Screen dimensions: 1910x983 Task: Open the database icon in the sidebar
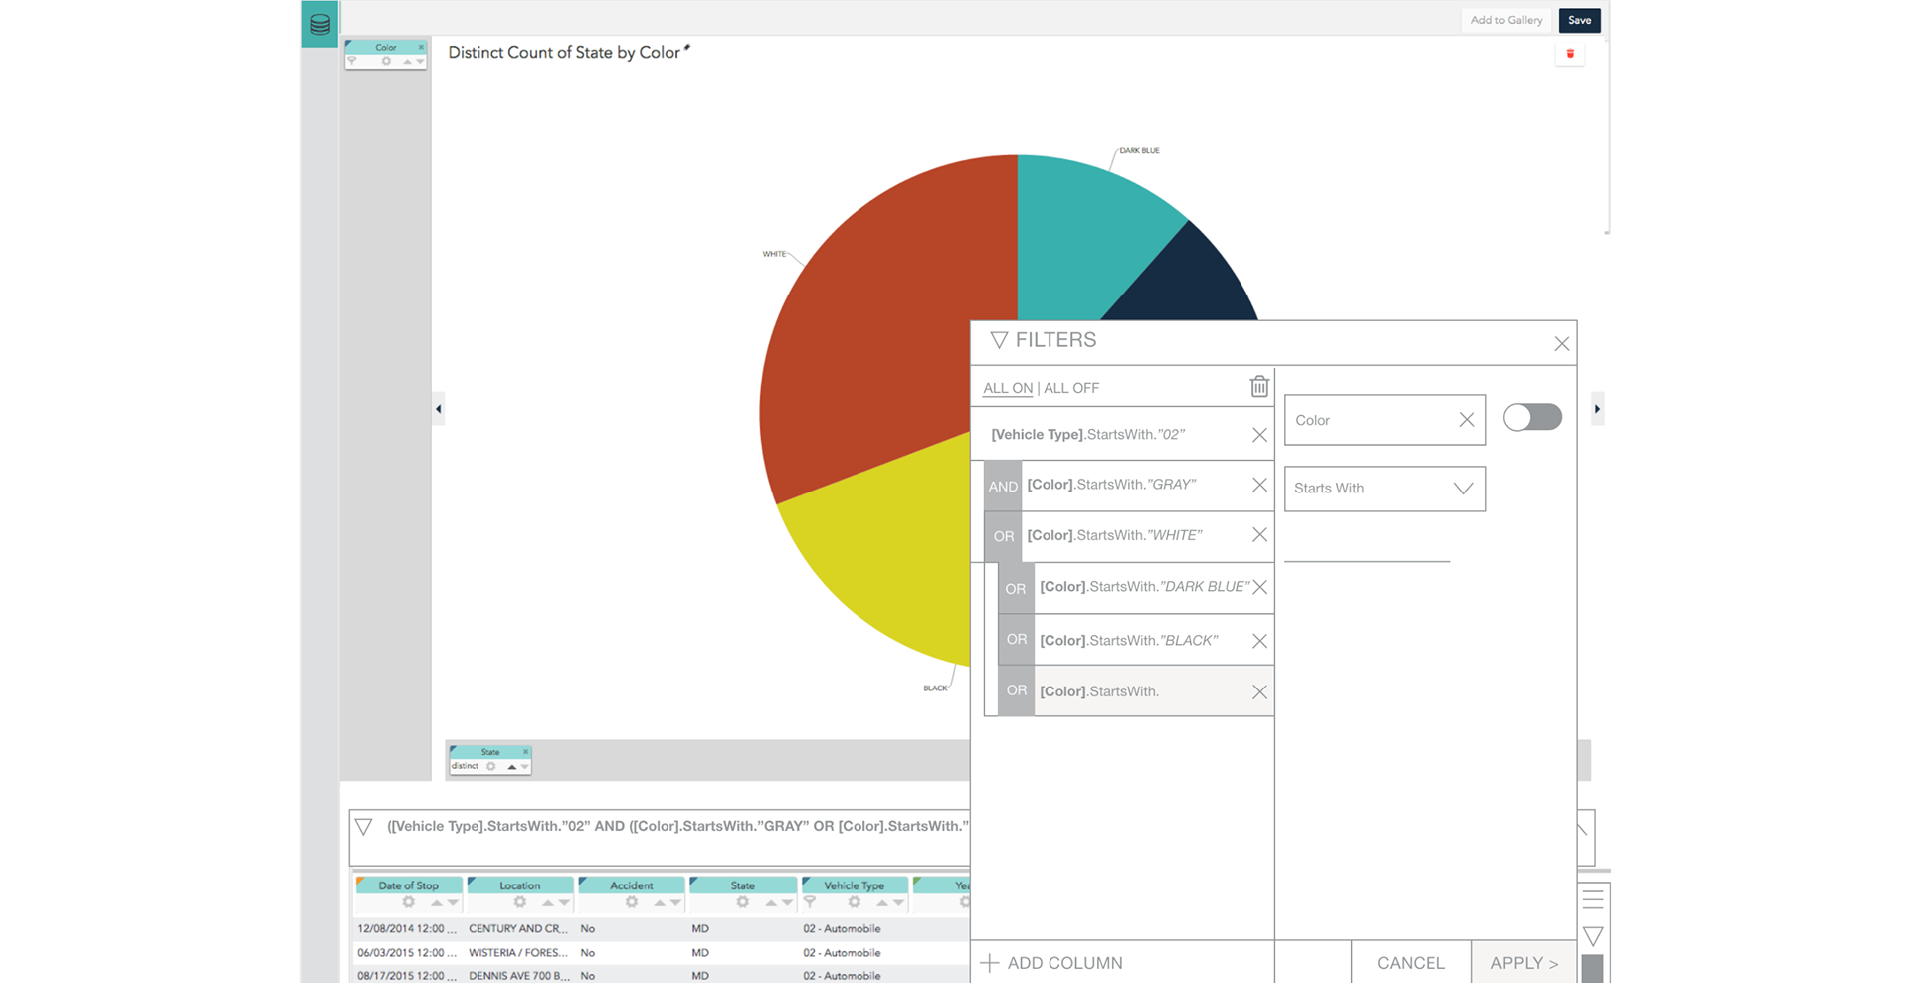click(x=320, y=25)
